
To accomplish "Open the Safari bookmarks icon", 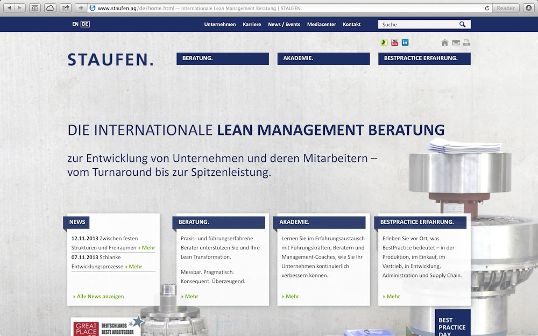I will pos(34,8).
